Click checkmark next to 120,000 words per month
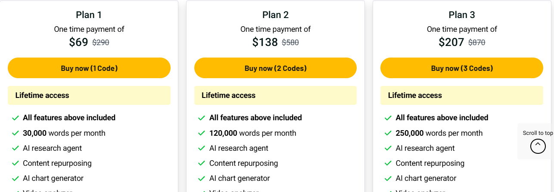 pyautogui.click(x=202, y=133)
